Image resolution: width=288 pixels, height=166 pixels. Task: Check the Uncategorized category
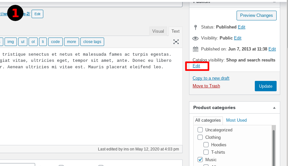point(200,130)
